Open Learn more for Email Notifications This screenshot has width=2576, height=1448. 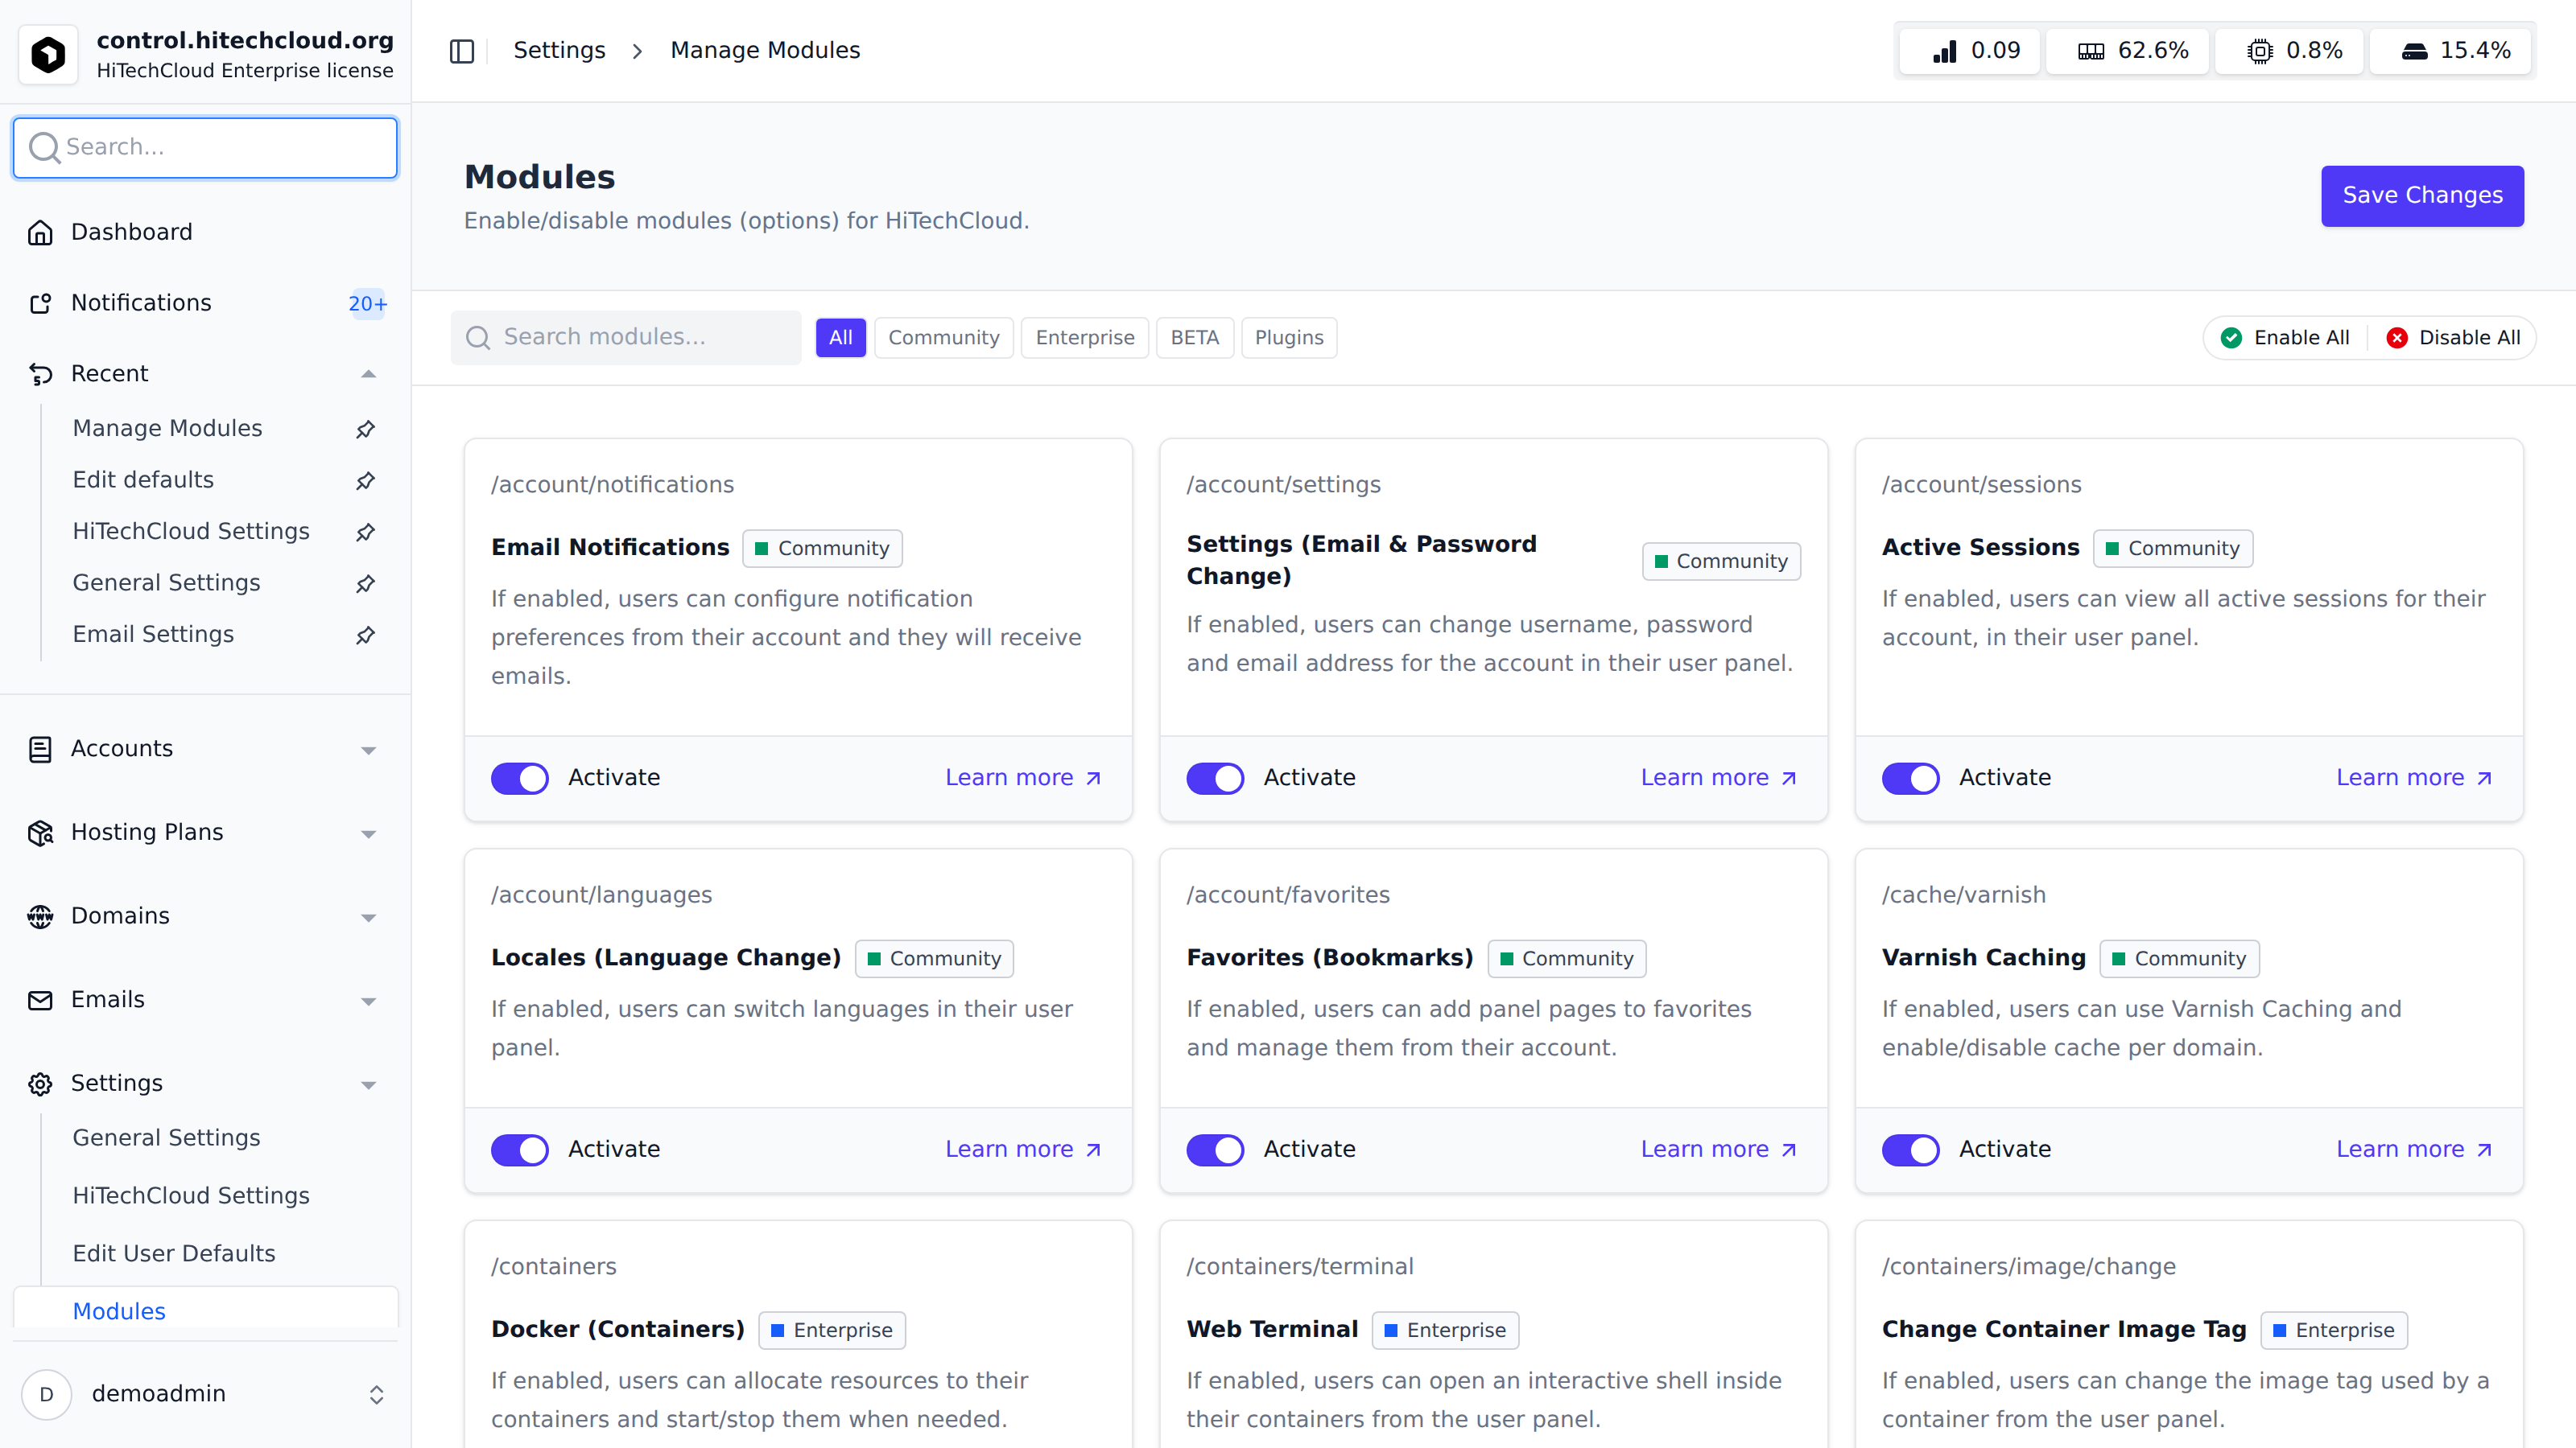pyautogui.click(x=1023, y=777)
